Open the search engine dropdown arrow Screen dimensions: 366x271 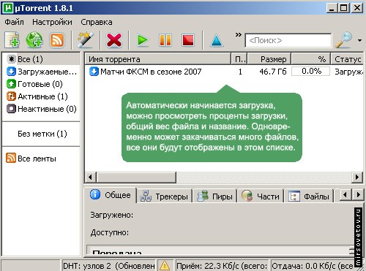pyautogui.click(x=359, y=40)
